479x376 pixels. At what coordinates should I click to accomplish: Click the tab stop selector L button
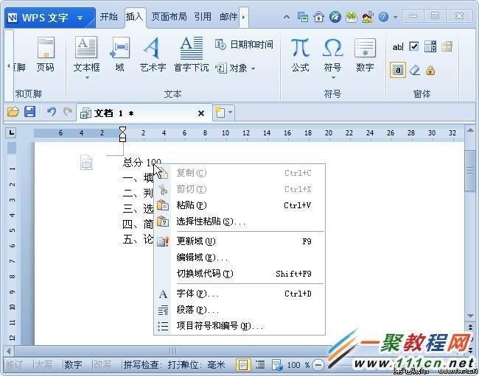pos(11,132)
